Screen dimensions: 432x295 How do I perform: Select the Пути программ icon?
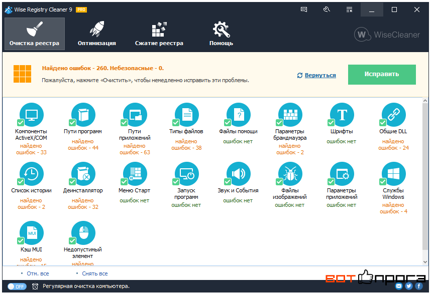[x=83, y=115]
